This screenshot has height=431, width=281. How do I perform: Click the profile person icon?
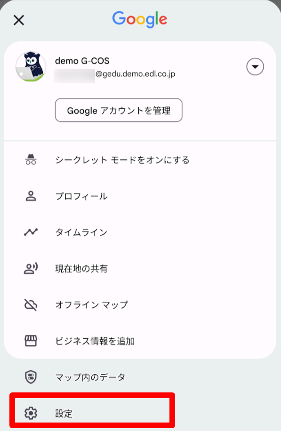tap(31, 196)
